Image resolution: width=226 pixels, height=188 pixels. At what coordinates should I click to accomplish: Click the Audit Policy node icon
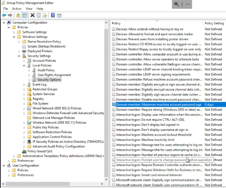pyautogui.click(x=34, y=70)
